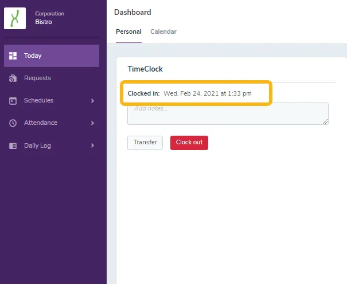Screen dimensions: 347x284
Task: Select Attendance in the sidebar
Action: coord(52,123)
